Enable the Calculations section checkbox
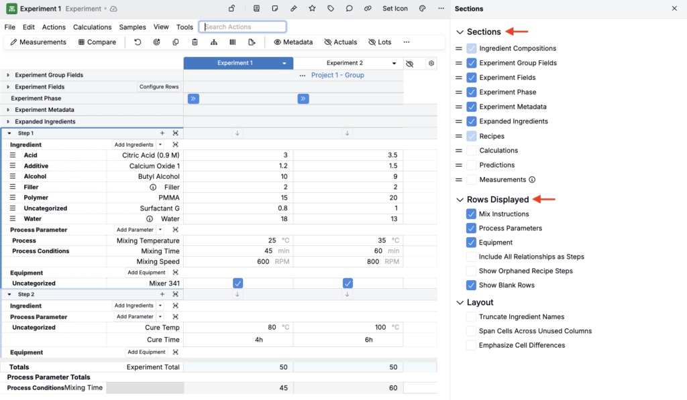Screen dimensions: 687x400 [472, 151]
